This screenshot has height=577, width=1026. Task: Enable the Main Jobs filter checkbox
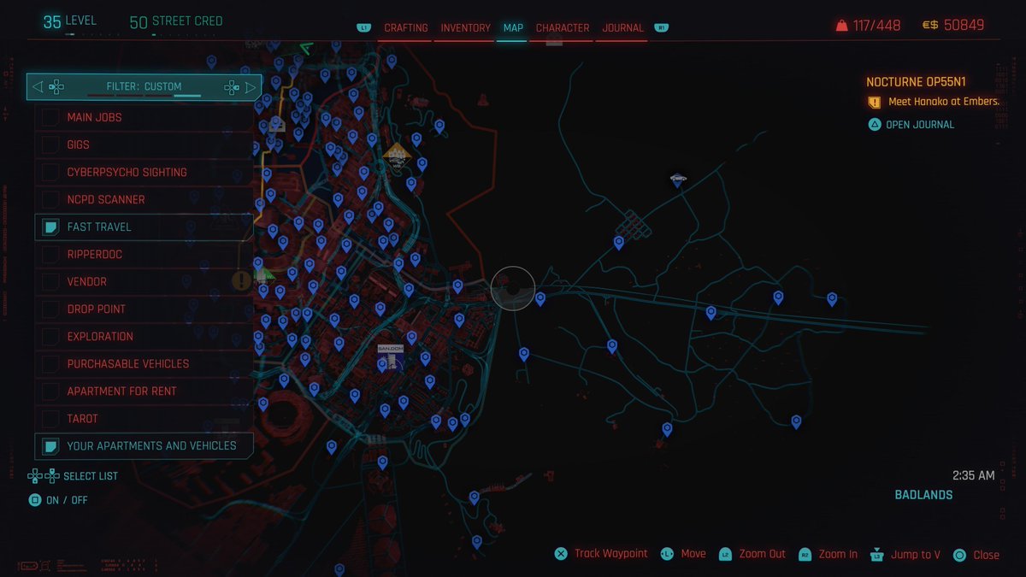[50, 117]
